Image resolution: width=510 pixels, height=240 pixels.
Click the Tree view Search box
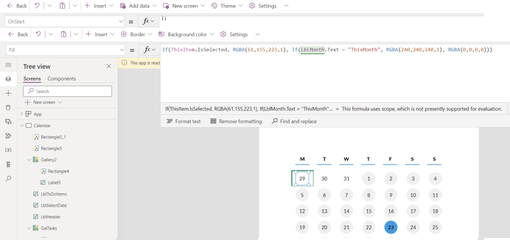click(x=67, y=91)
